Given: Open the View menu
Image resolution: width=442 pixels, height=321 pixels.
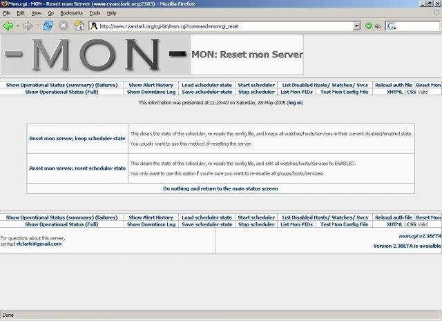Looking at the screenshot, I should [x=37, y=13].
